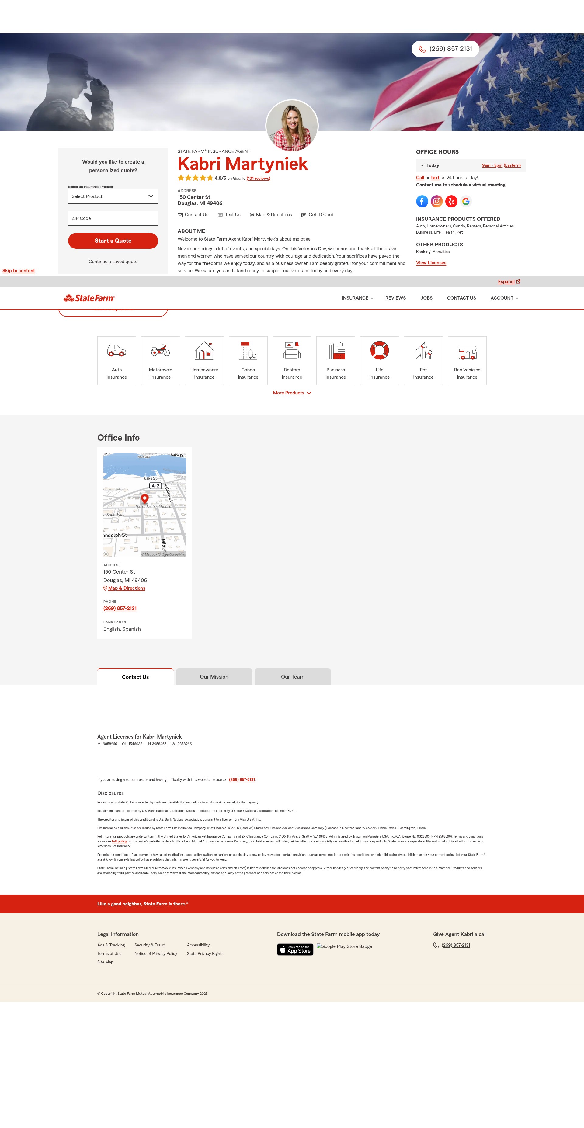Click the footer (269) 857-2131 phone link
Viewport: 584px width, 1128px height.
[x=456, y=946]
